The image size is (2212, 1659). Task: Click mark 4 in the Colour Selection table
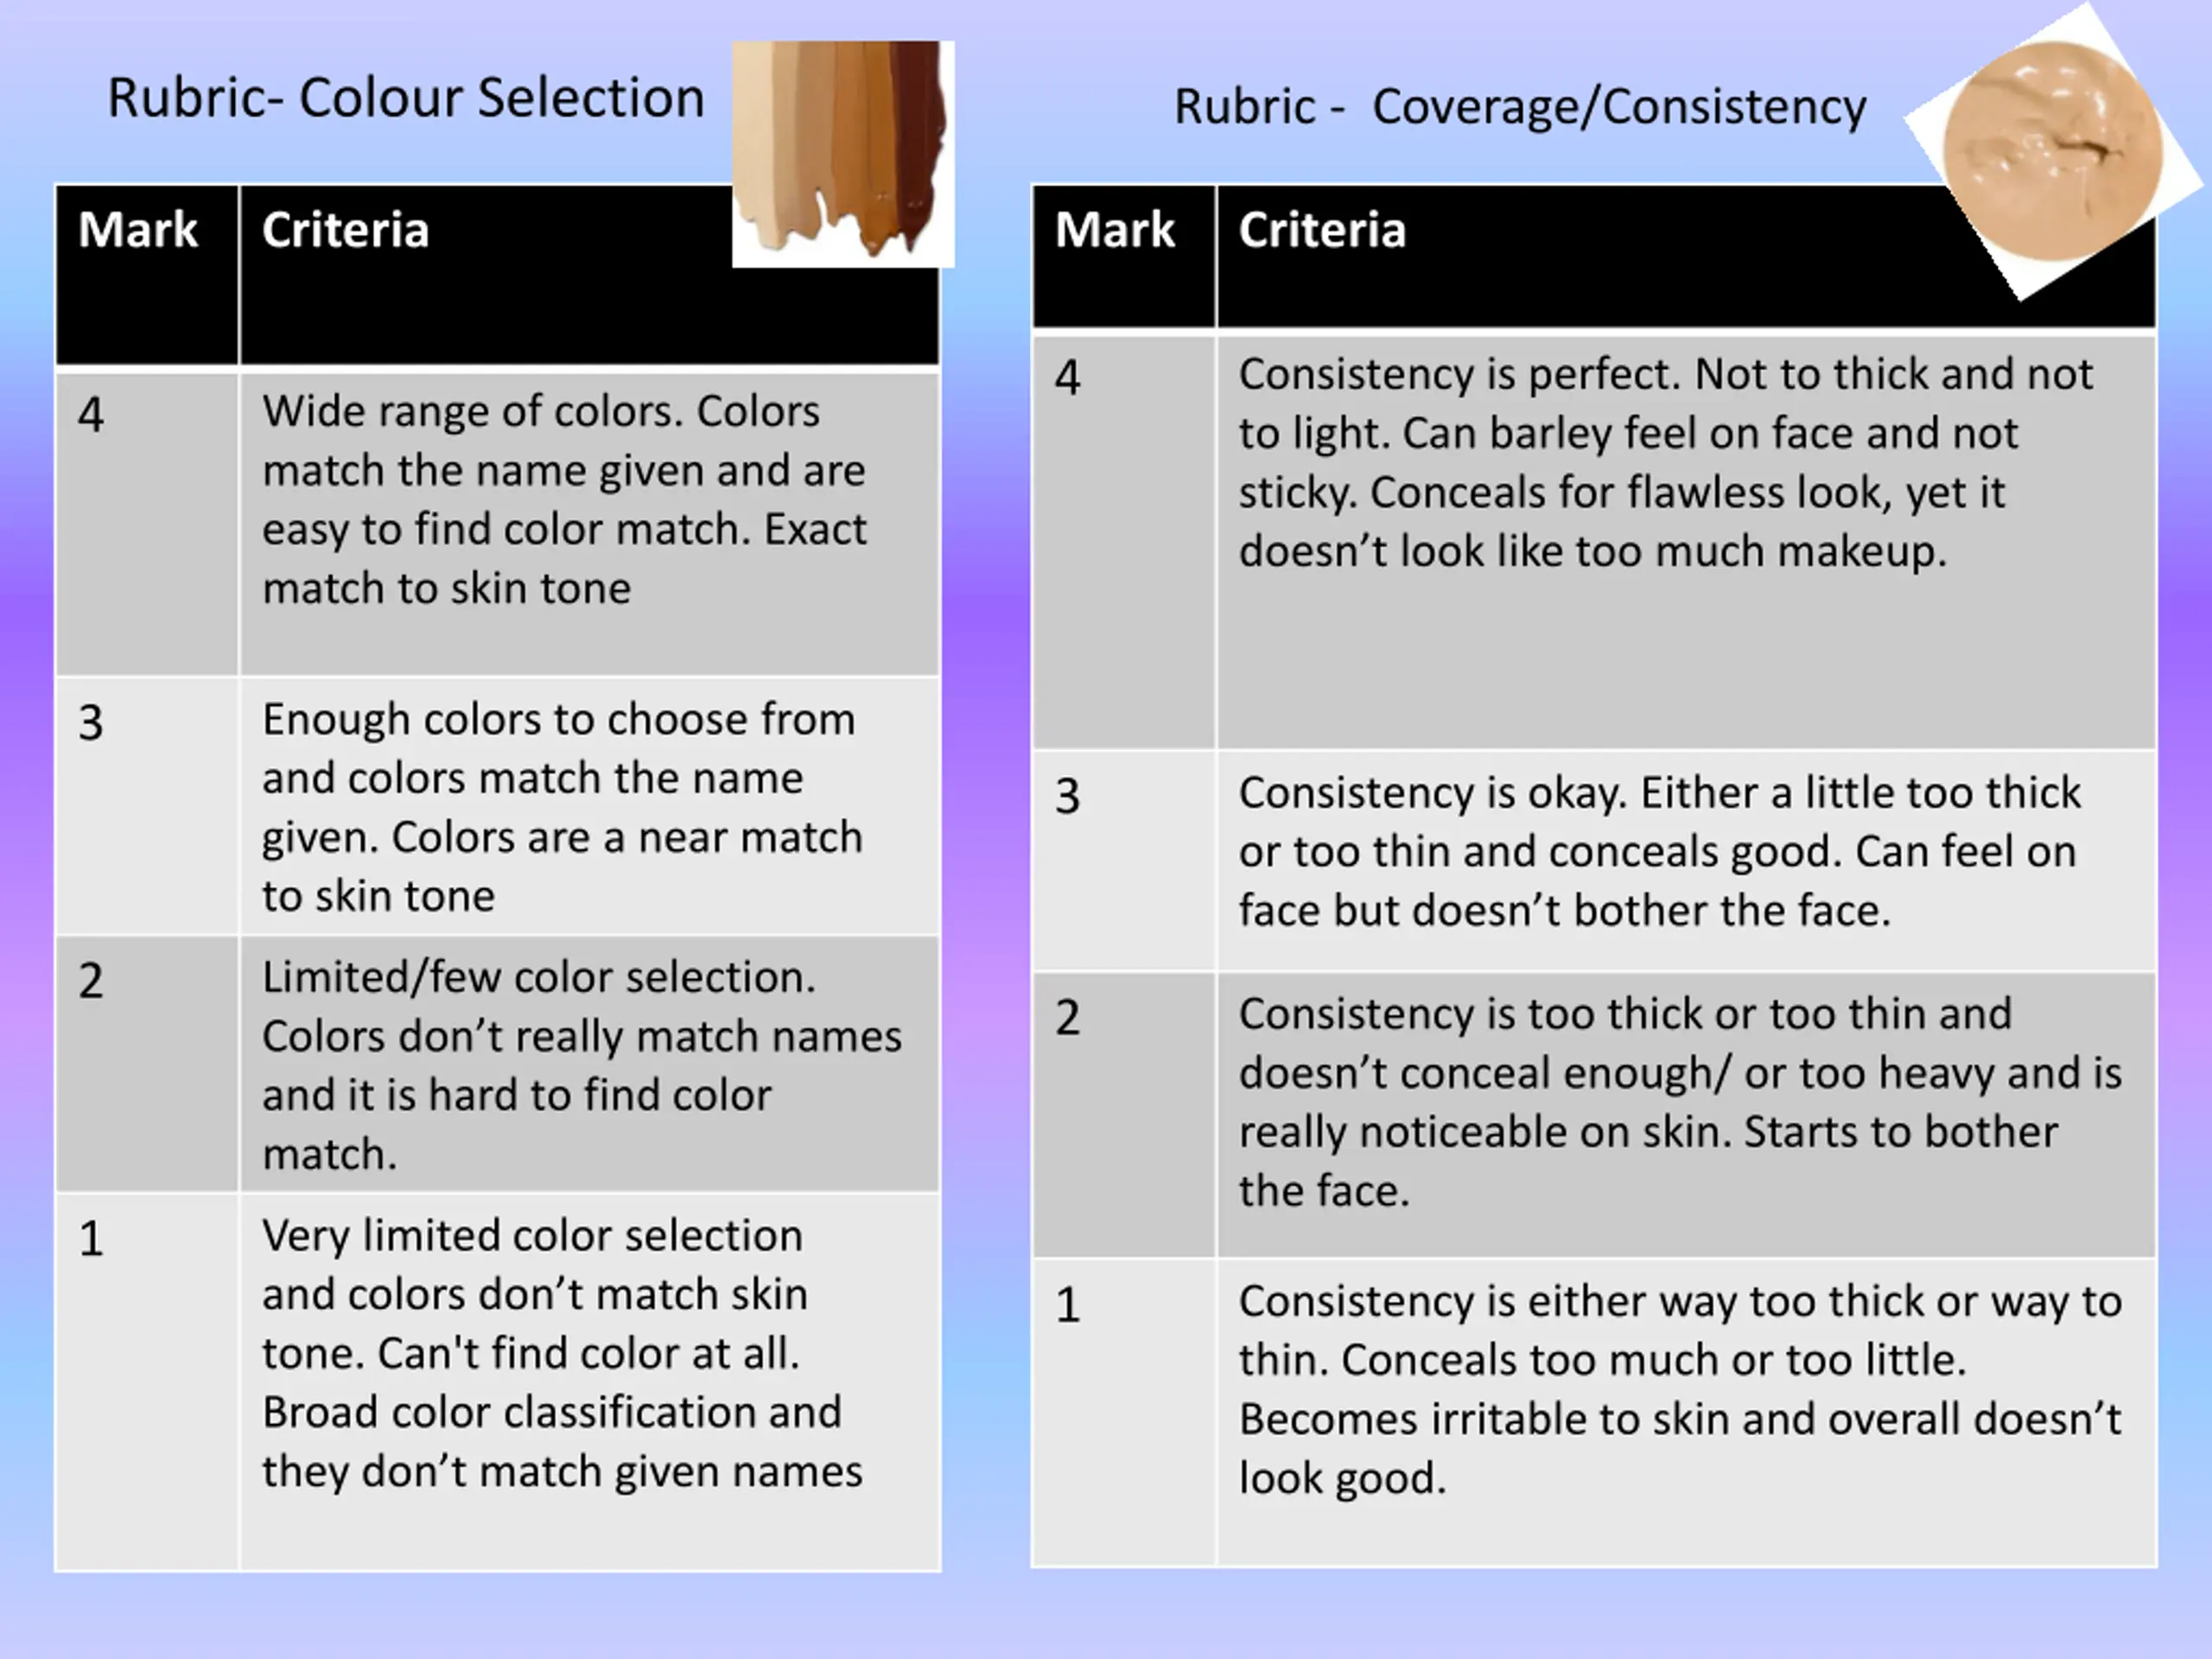coord(91,414)
